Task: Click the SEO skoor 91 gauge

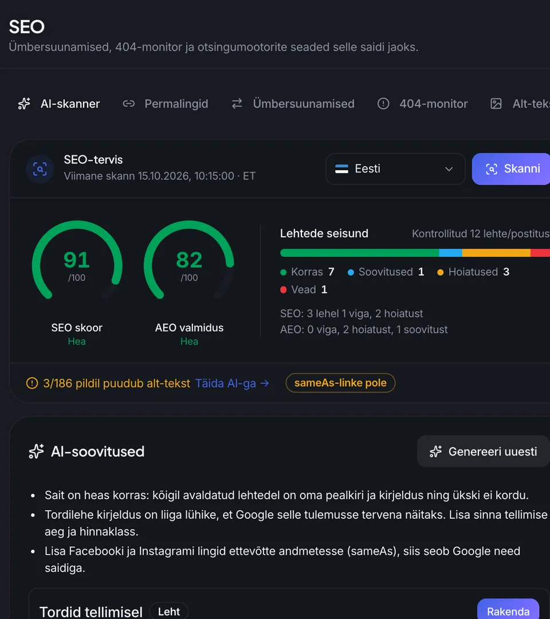Action: (77, 261)
